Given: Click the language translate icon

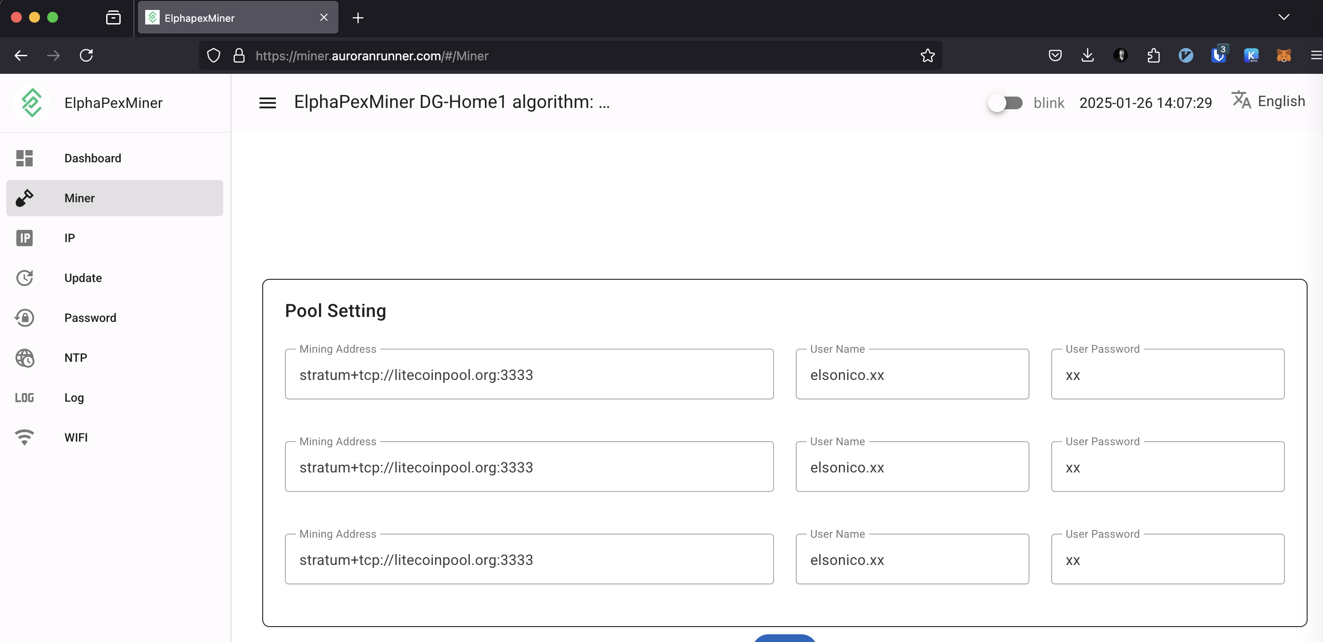Looking at the screenshot, I should pyautogui.click(x=1241, y=100).
